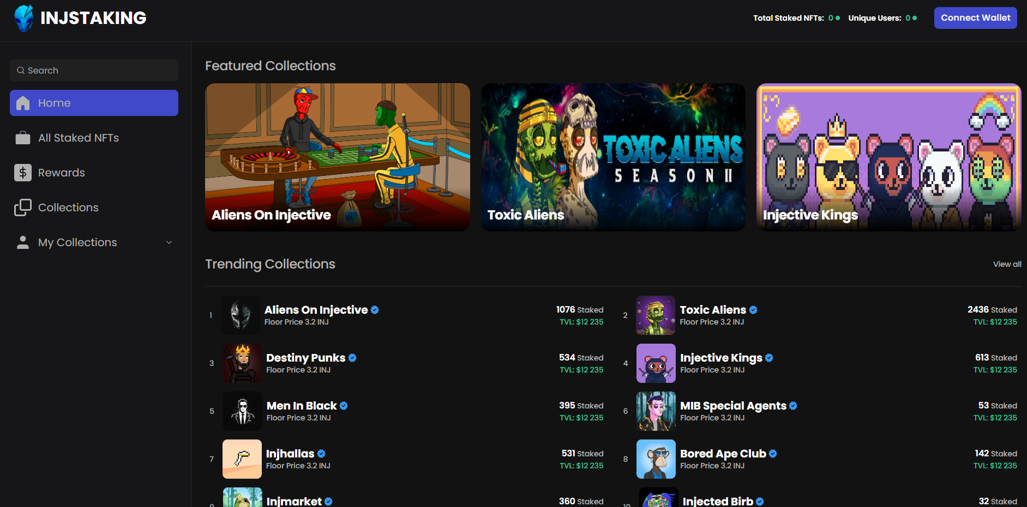Click Injmarket verified badge
The height and width of the screenshot is (507, 1027).
[x=328, y=502]
